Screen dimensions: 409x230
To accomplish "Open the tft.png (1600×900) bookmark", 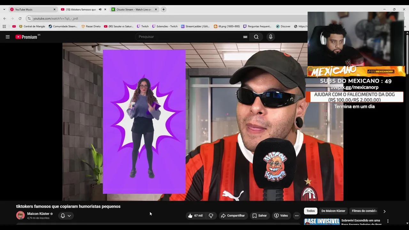I will [x=227, y=27].
